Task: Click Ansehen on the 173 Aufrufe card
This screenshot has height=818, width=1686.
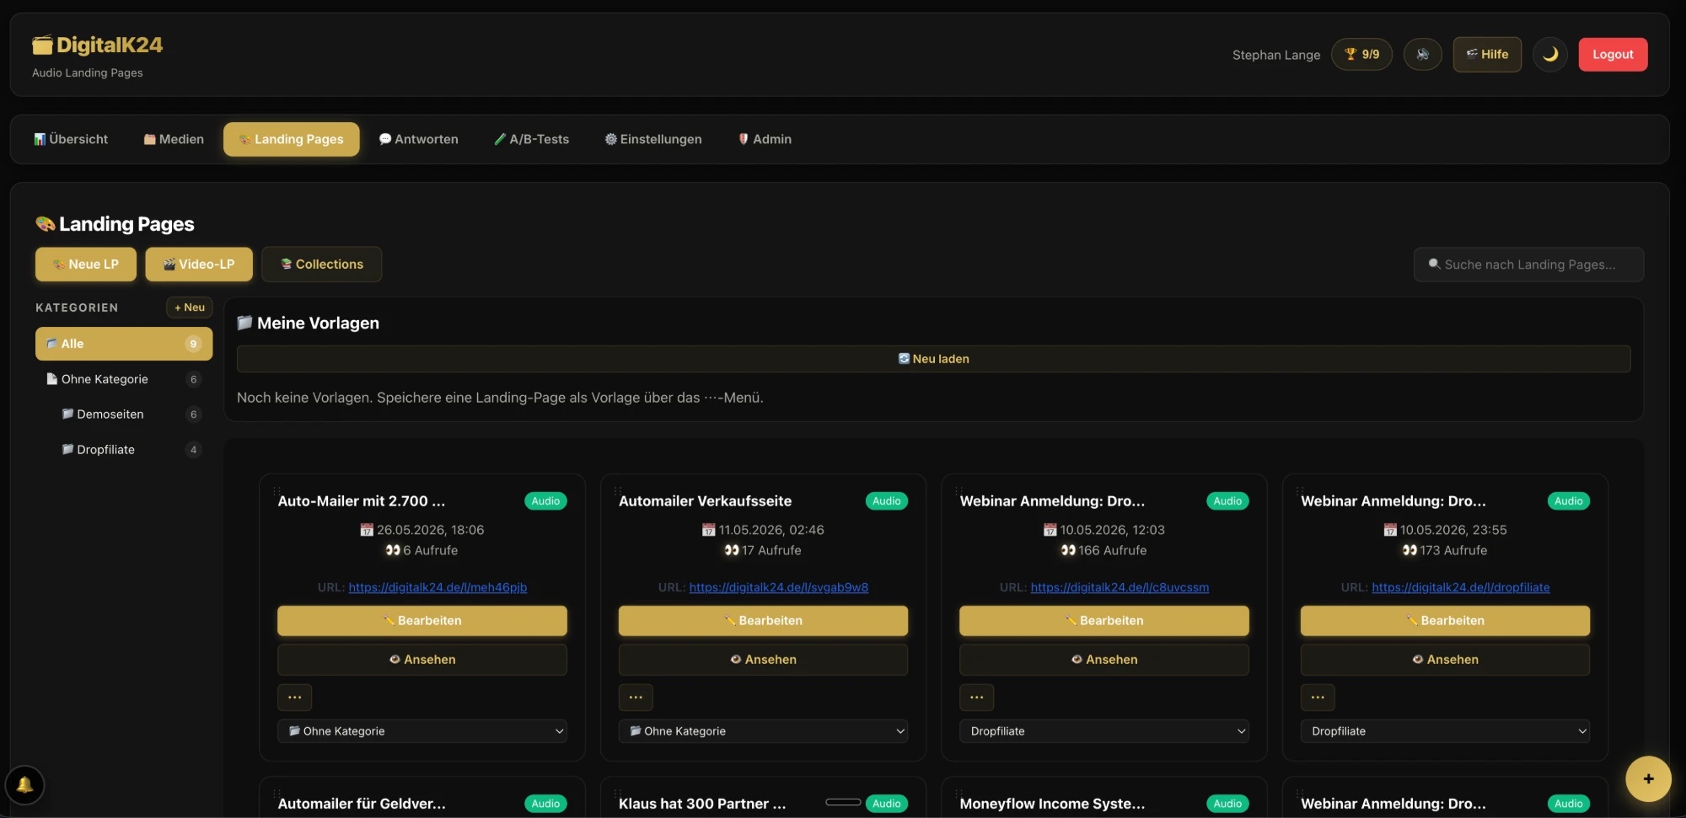Action: coord(1445,660)
